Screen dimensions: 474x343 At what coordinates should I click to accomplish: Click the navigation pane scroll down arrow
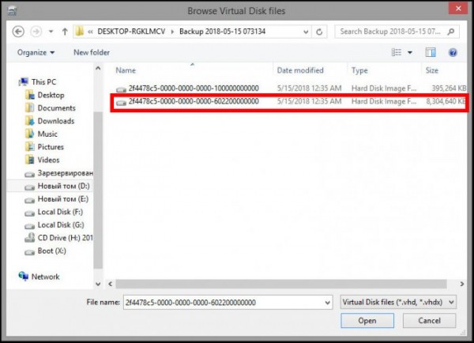coord(98,284)
